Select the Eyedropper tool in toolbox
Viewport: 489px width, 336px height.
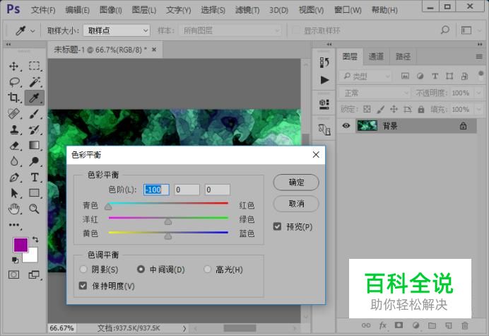pos(35,98)
